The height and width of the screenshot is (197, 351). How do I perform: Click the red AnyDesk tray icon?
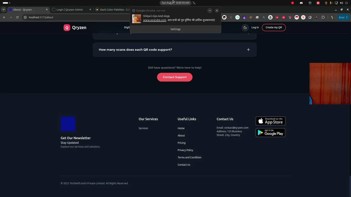[318, 3]
